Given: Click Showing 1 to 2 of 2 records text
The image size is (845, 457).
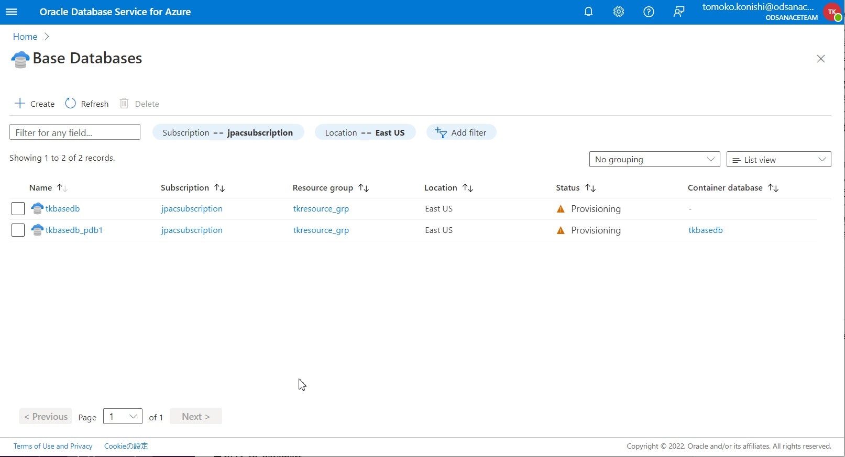Looking at the screenshot, I should click(x=62, y=158).
